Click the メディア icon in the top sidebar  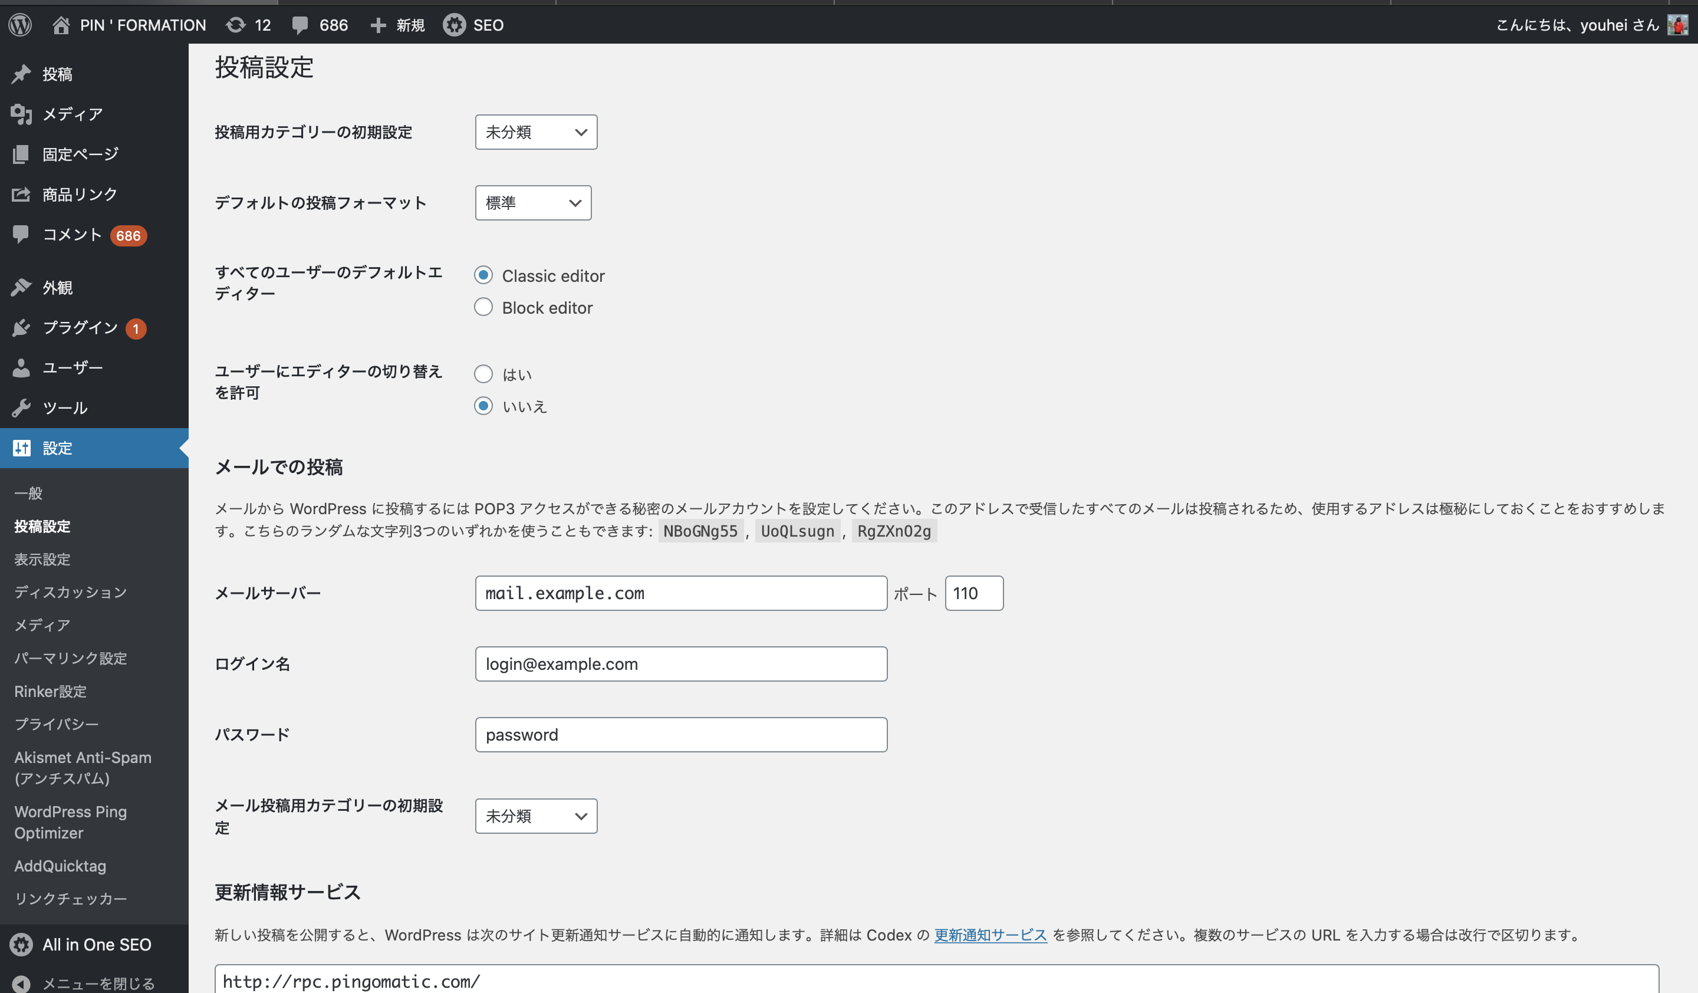(x=22, y=114)
